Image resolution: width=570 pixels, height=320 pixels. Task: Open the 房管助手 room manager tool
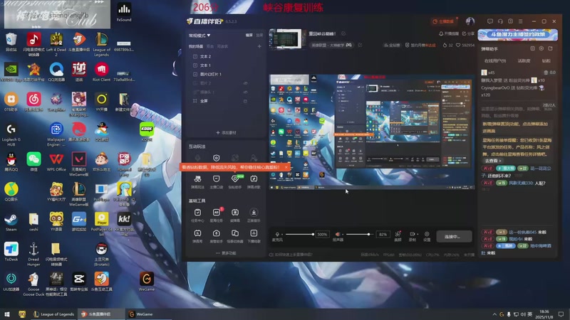(217, 236)
